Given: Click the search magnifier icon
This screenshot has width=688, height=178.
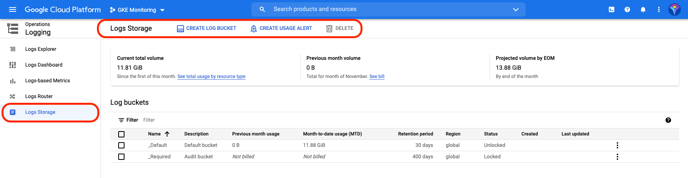Looking at the screenshot, I should point(262,9).
